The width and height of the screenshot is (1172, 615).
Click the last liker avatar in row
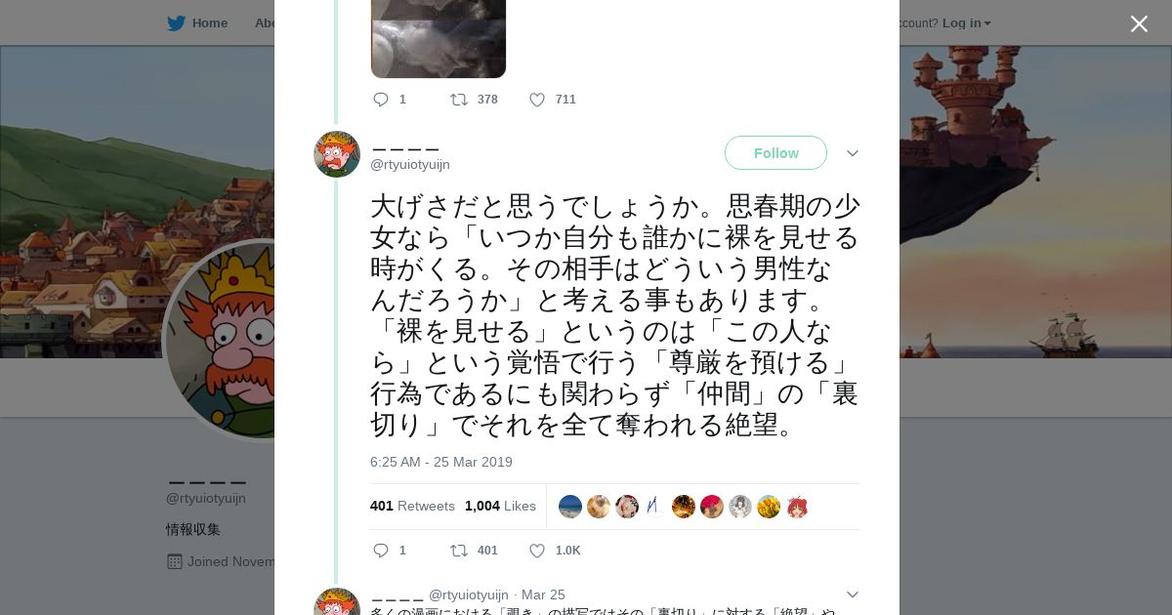pos(797,506)
